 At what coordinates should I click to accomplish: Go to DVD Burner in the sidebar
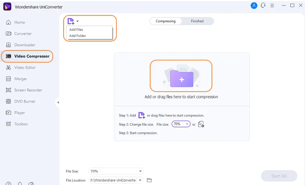click(25, 101)
